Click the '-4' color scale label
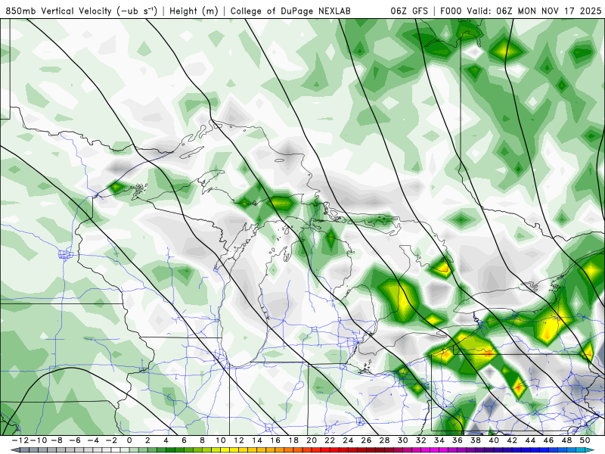Screen dimensions: 605x454 (92, 440)
